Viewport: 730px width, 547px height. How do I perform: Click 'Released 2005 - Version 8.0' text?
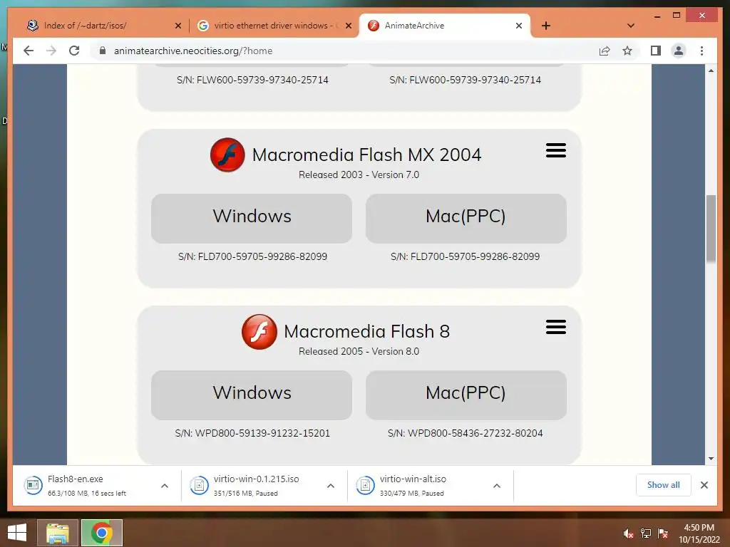[359, 352]
